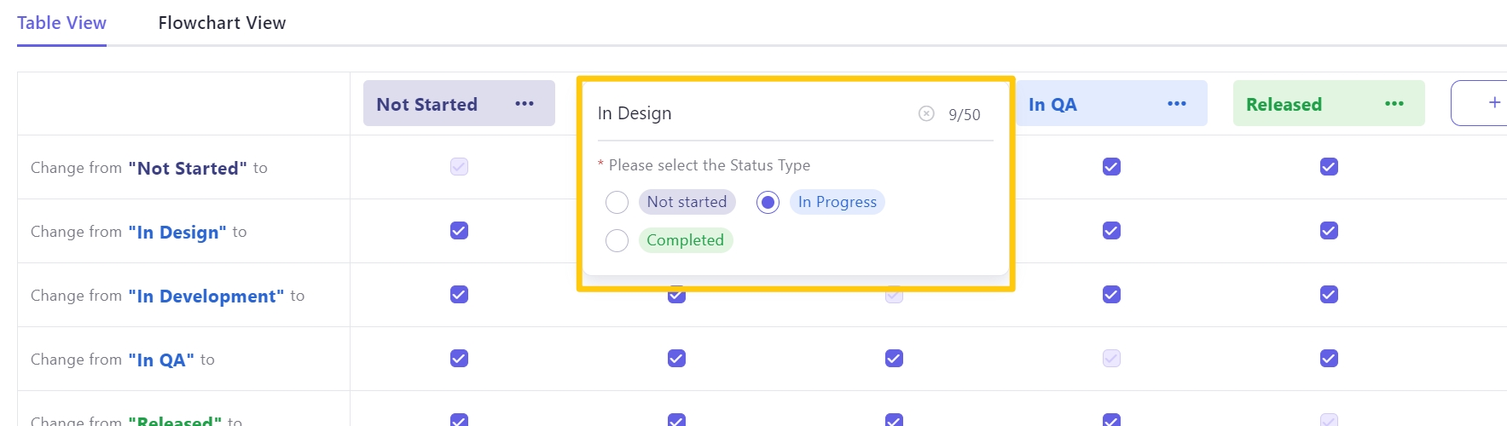
Task: Switch to the Flowchart View tab
Action: click(222, 23)
